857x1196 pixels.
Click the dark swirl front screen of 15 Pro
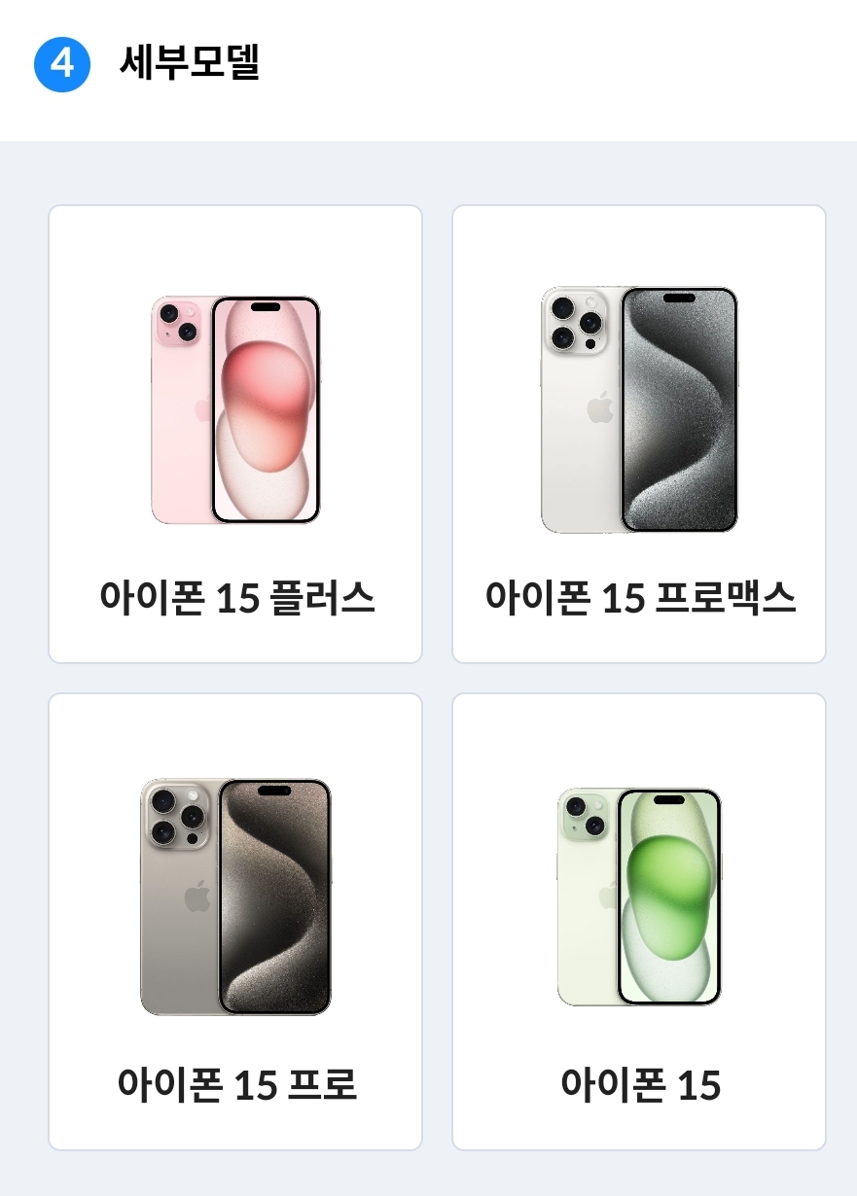274,897
